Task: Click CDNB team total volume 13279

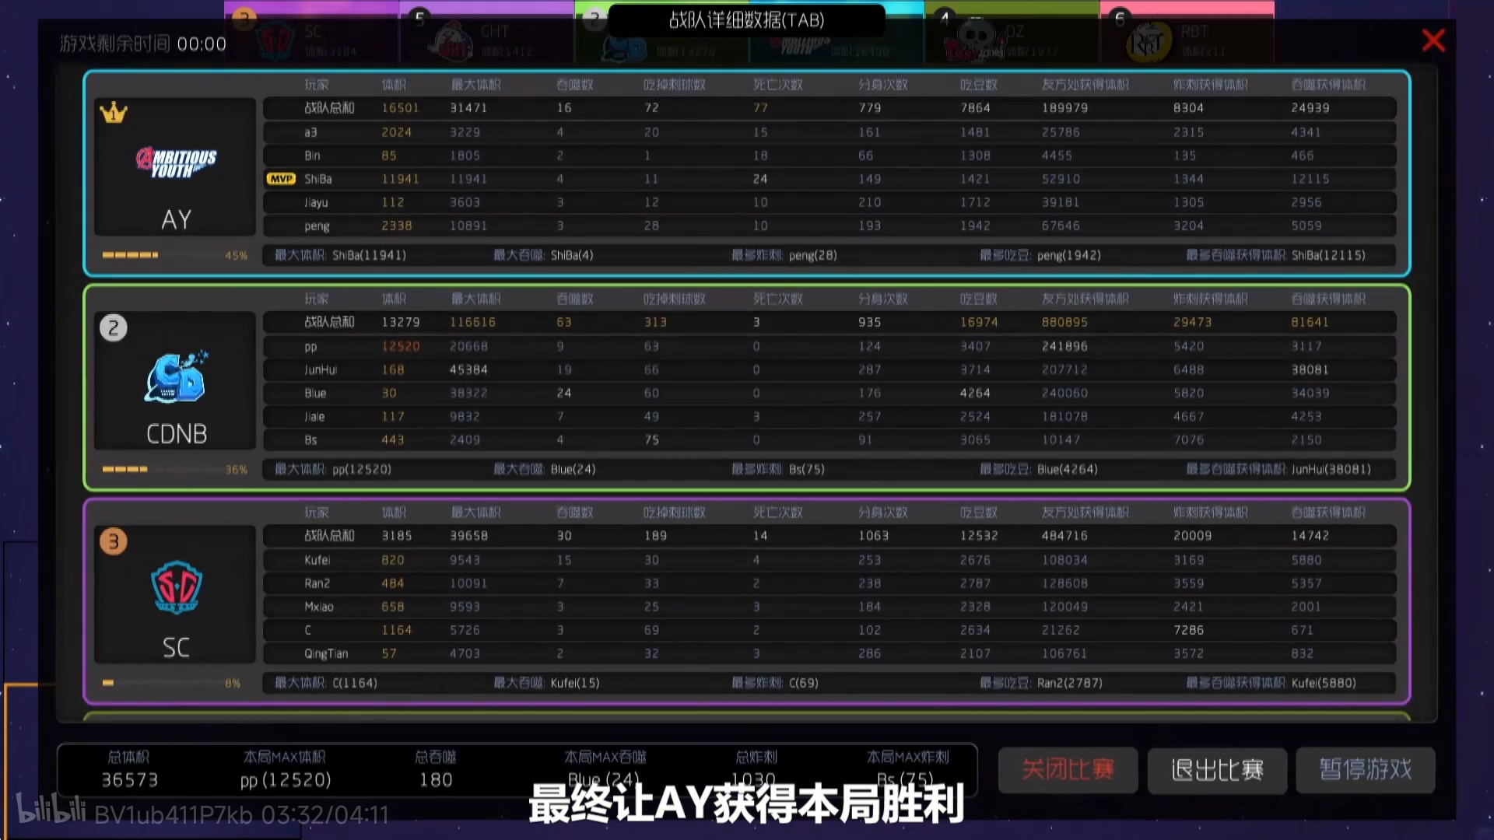Action: pos(400,322)
